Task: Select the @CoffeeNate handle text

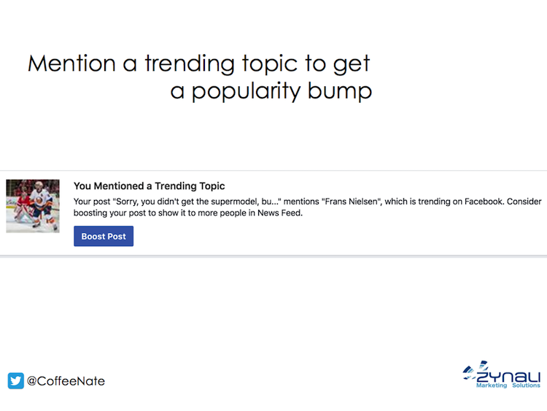Action: pyautogui.click(x=66, y=381)
